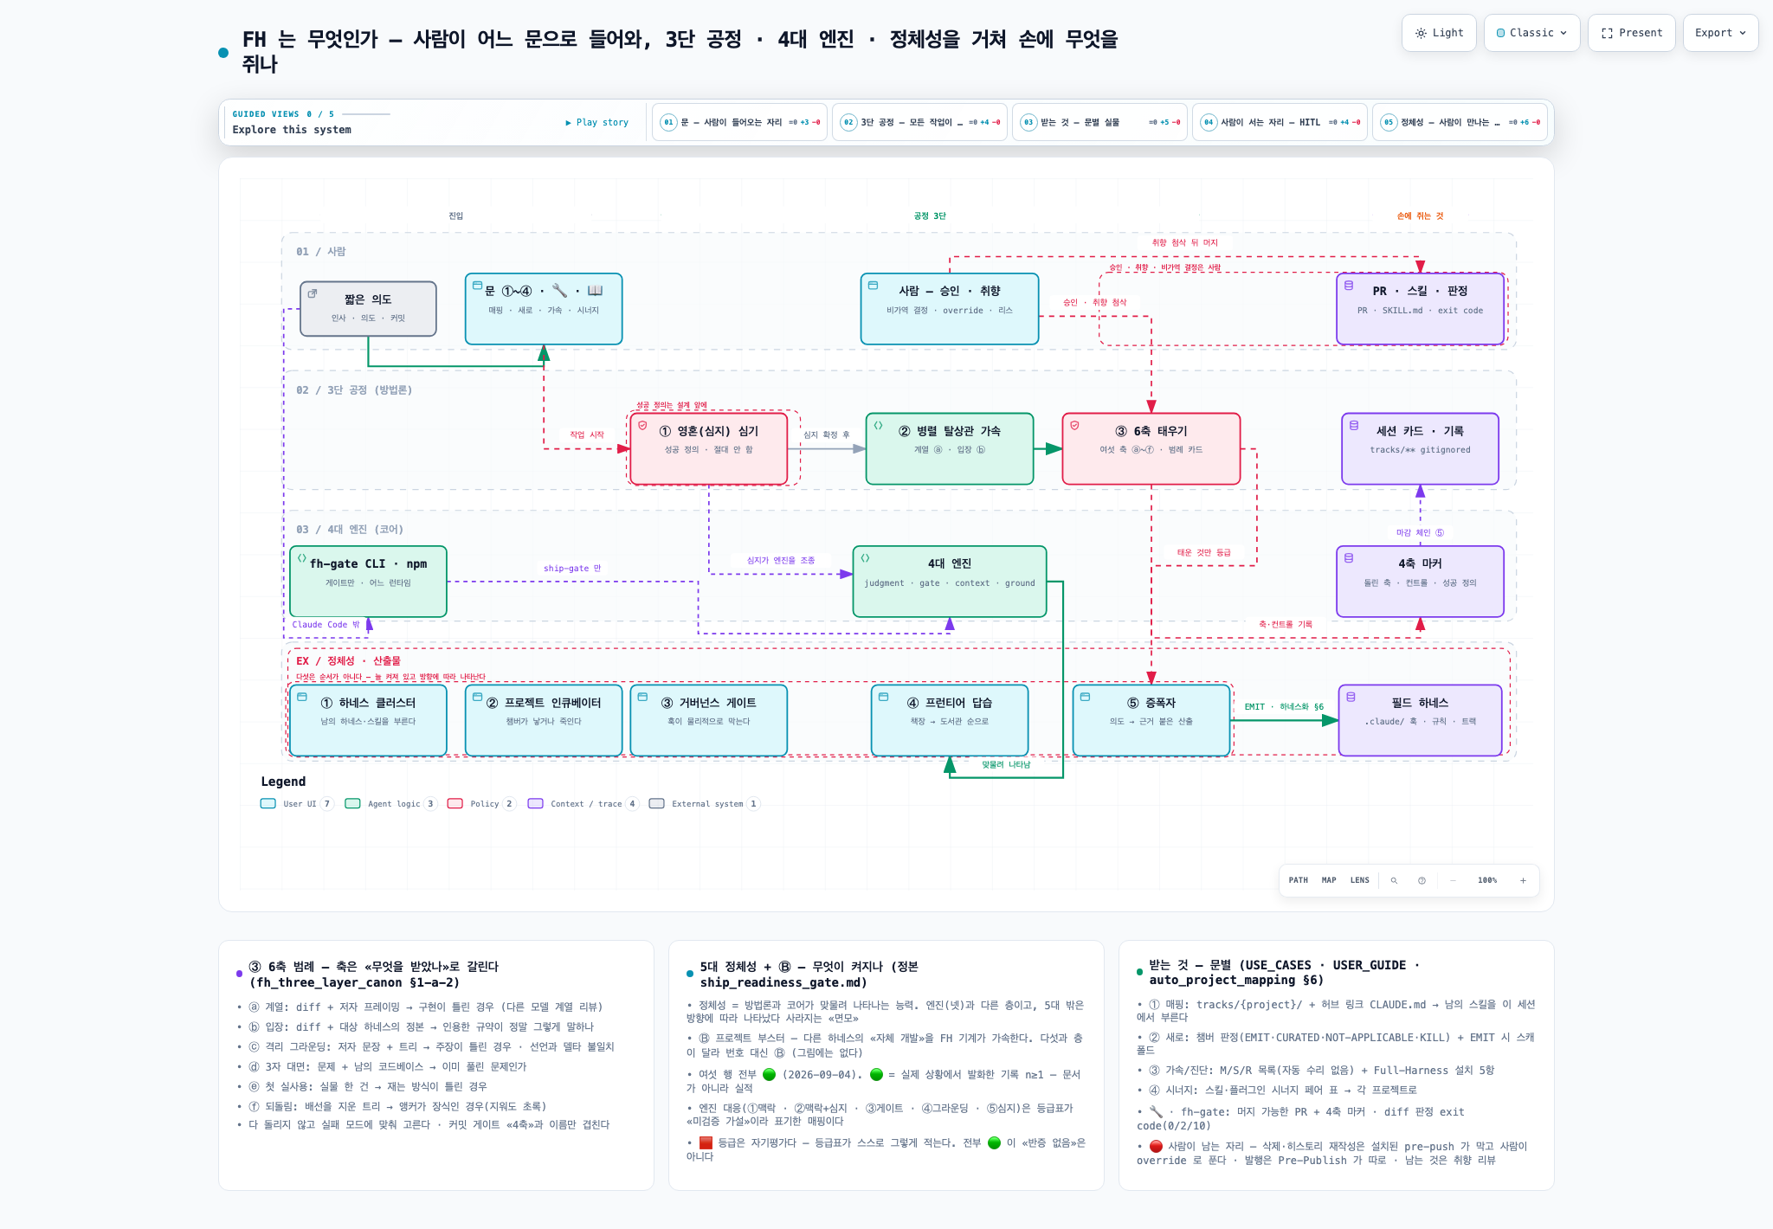Select MAP mode in canvas toolbar

(1329, 880)
